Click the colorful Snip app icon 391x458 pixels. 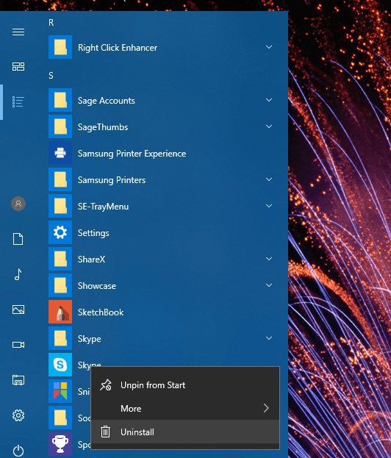60,391
